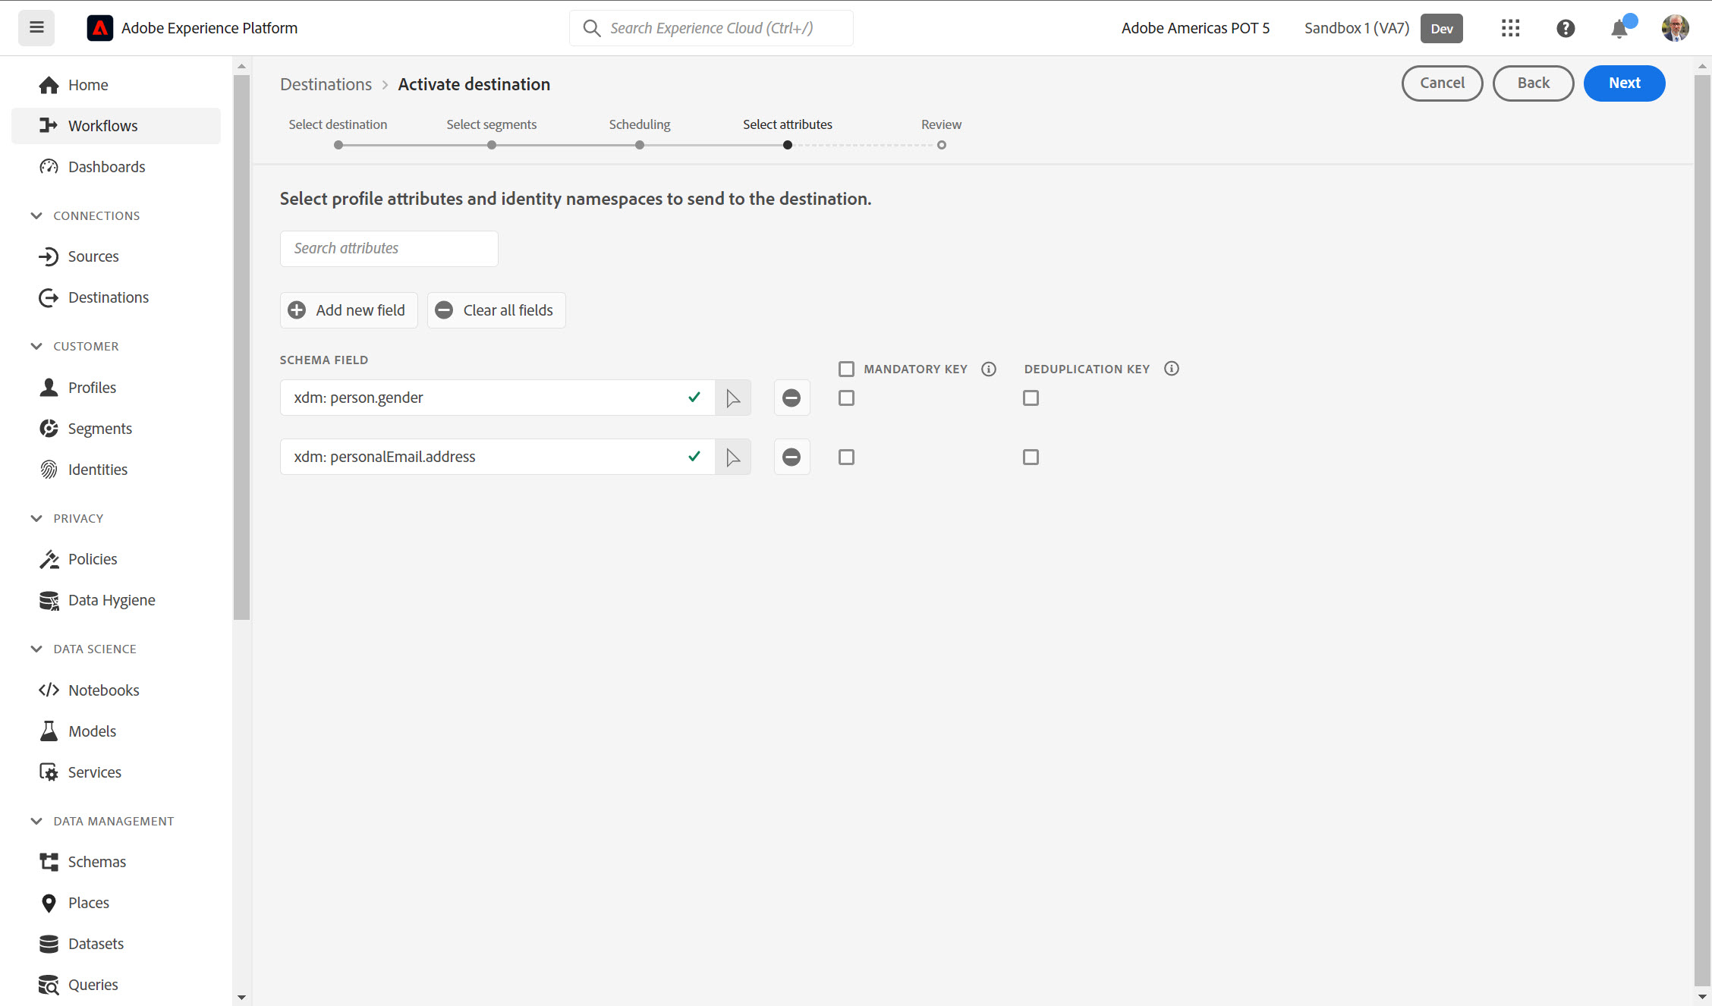Click the Destinations breadcrumb link
The image size is (1712, 1006).
click(x=326, y=84)
